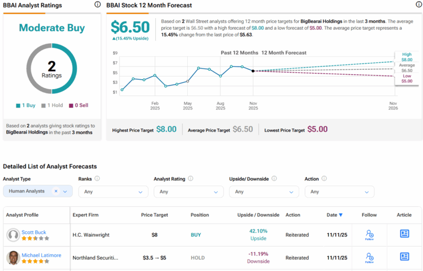Click the Analyst Rating info icon
423x271 pixels.
(191, 179)
